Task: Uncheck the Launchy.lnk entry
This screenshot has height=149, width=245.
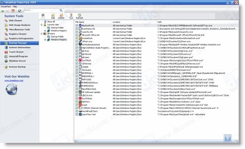Action: pos(77,32)
